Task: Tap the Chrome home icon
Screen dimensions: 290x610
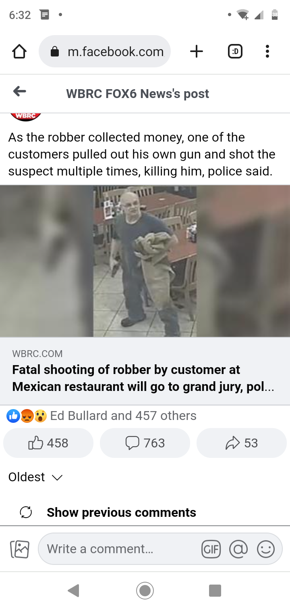Action: coord(19,52)
